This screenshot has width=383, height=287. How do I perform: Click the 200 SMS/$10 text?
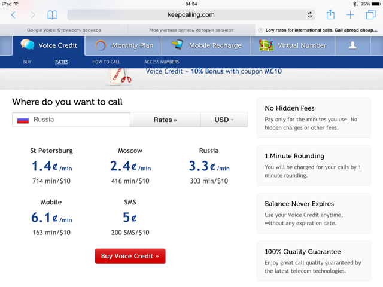130,233
